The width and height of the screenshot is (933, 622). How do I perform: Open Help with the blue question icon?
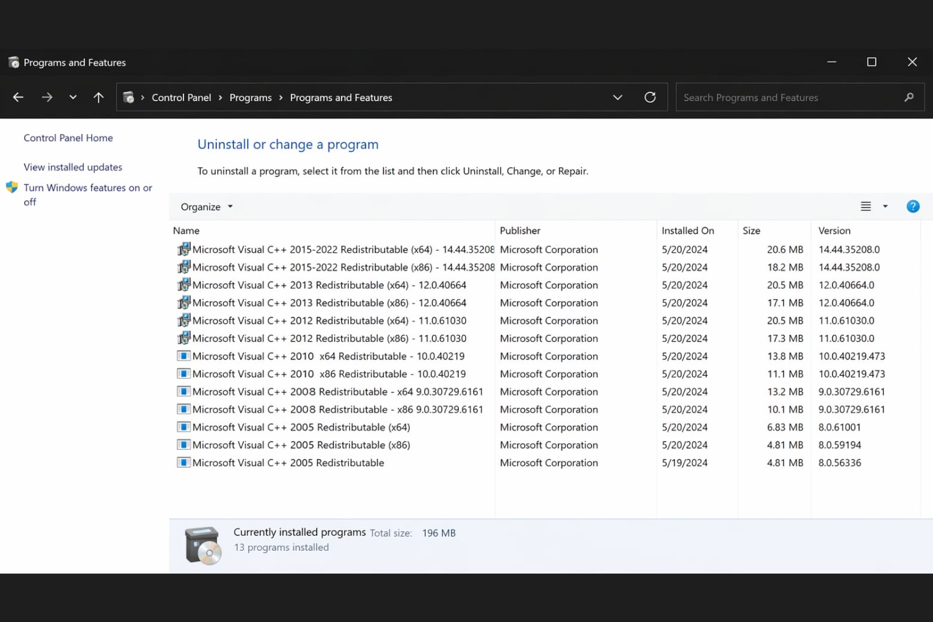pyautogui.click(x=913, y=206)
